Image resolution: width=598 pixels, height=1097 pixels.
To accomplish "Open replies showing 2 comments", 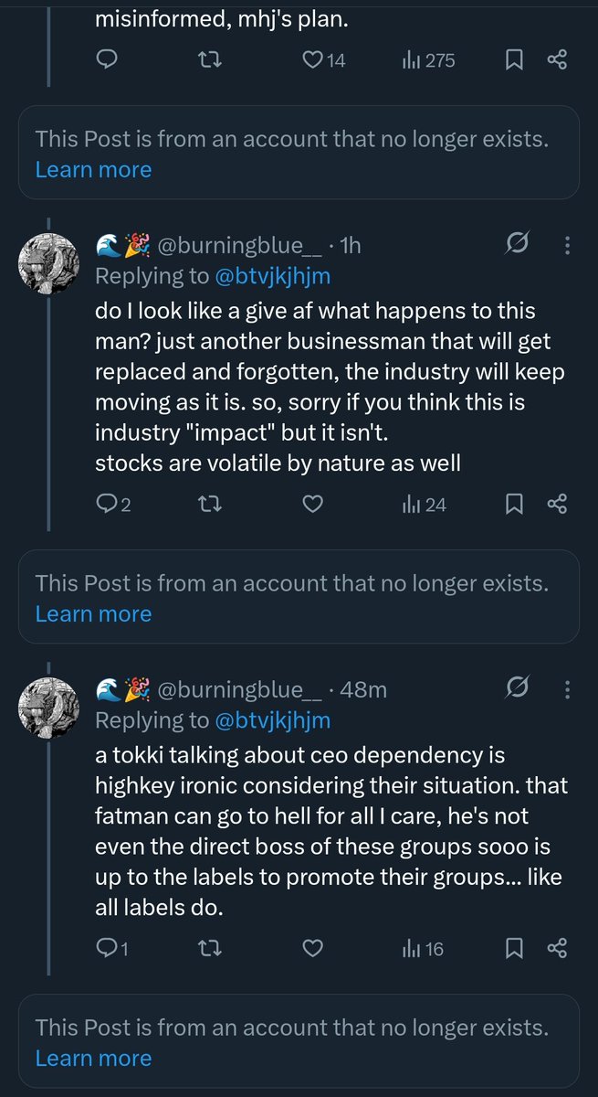I will [113, 504].
